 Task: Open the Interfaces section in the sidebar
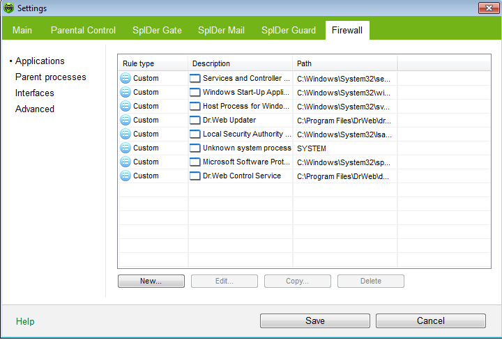pos(34,93)
